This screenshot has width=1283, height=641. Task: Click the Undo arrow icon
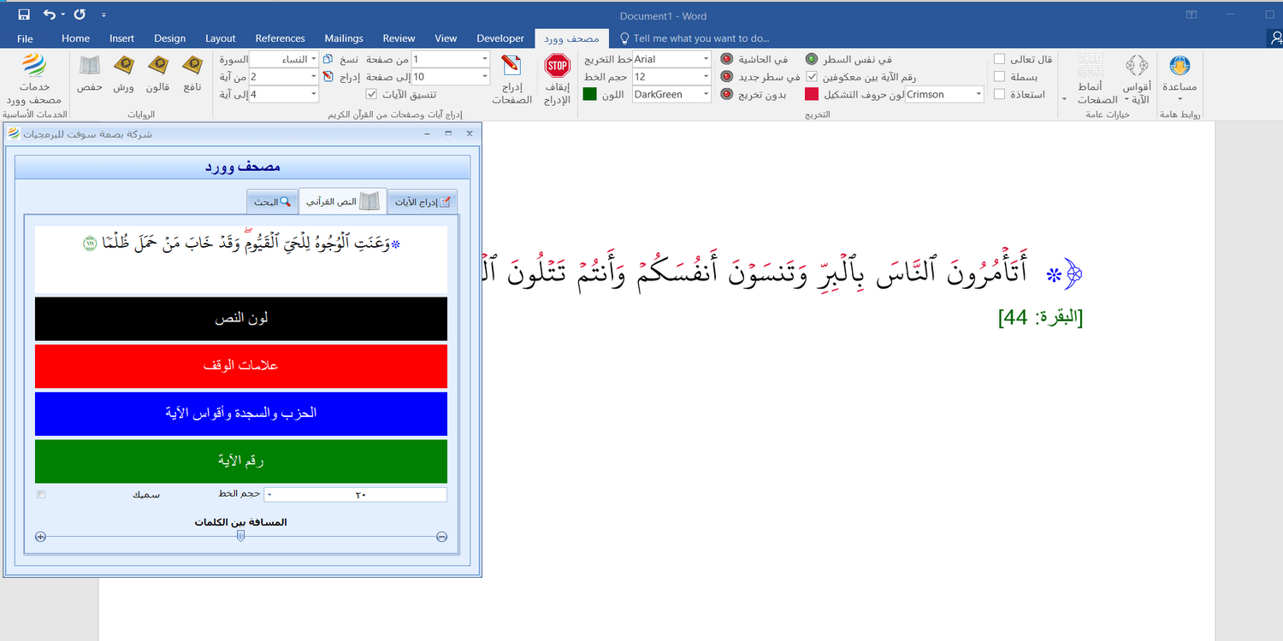50,15
